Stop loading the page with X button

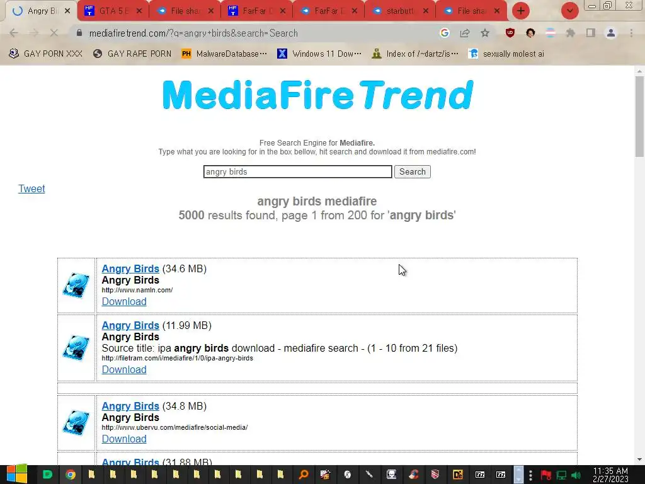pos(54,33)
